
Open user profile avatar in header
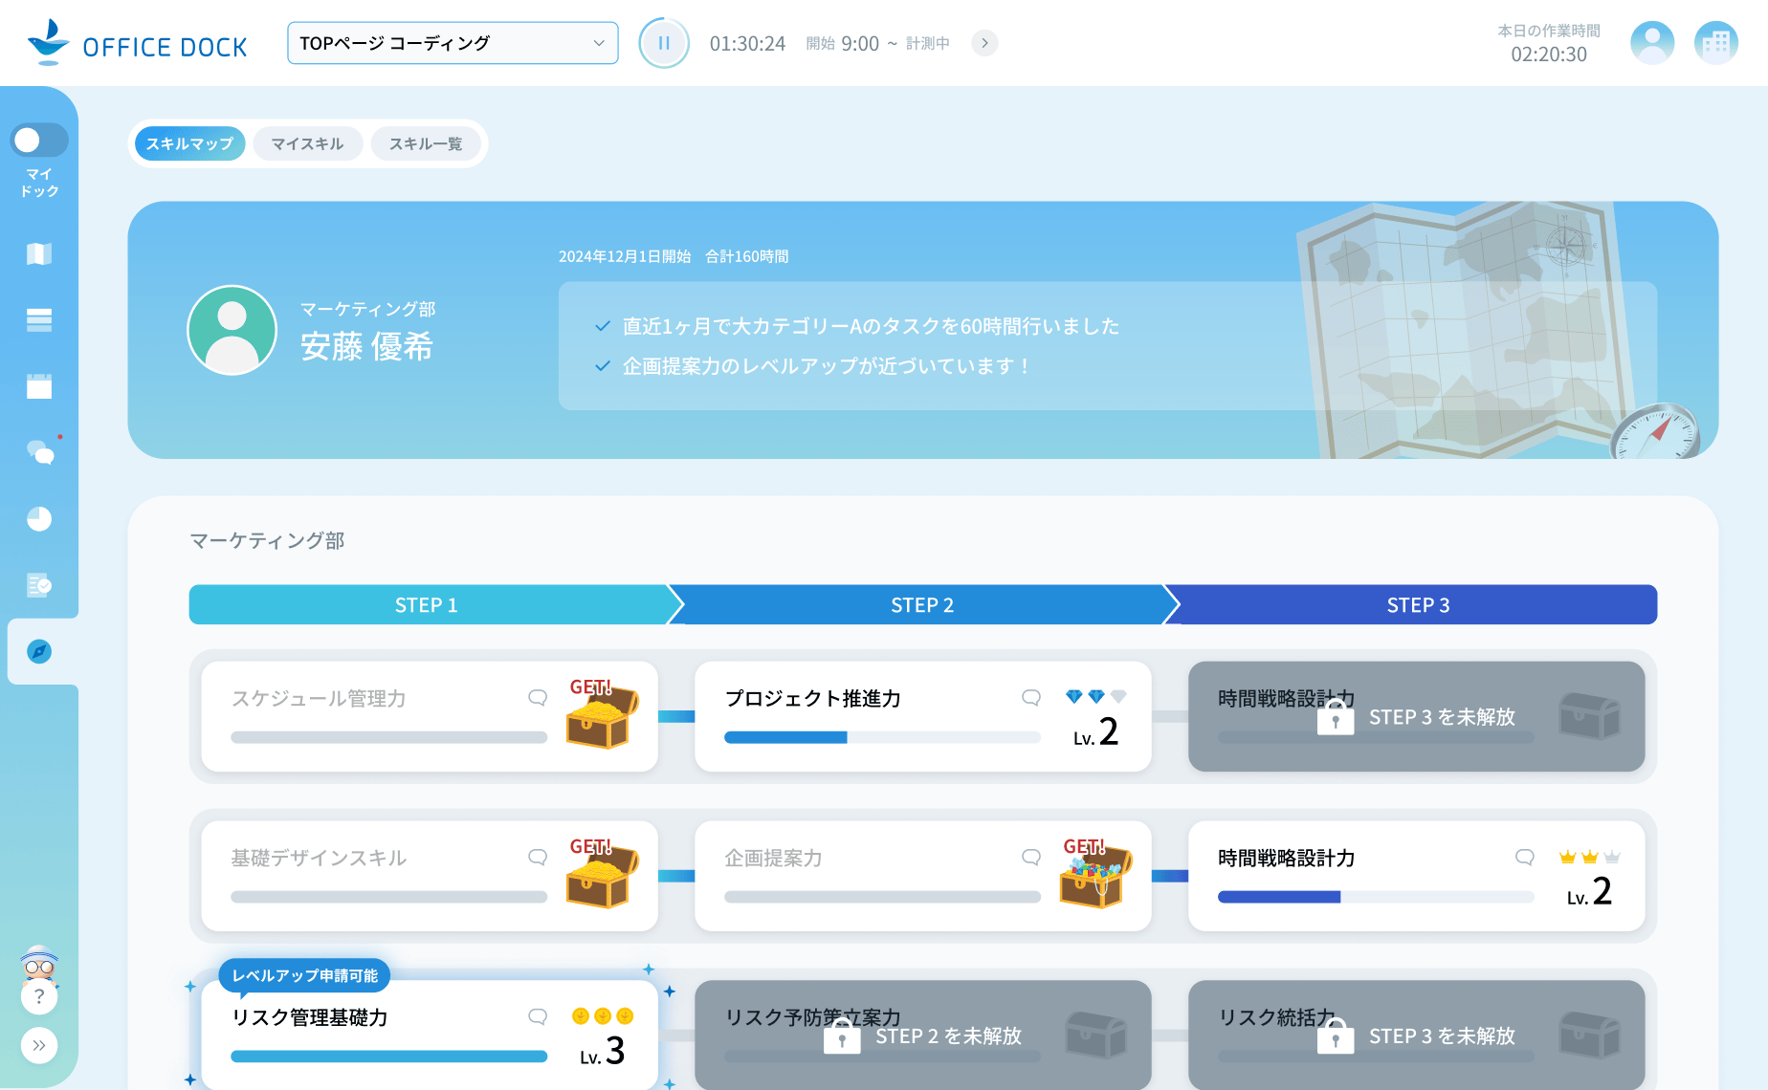pyautogui.click(x=1651, y=43)
